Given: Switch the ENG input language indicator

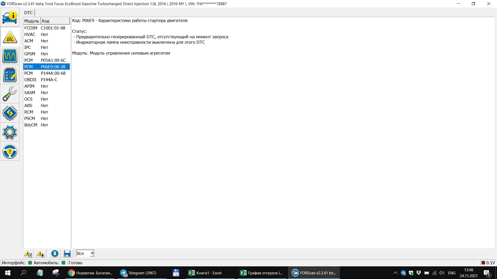Looking at the screenshot, I should (x=452, y=273).
